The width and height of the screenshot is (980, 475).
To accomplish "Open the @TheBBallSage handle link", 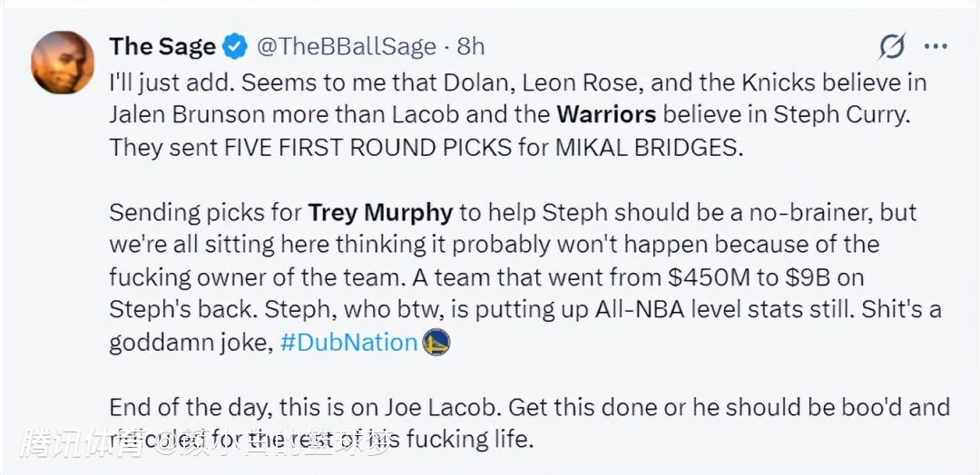I will (346, 46).
